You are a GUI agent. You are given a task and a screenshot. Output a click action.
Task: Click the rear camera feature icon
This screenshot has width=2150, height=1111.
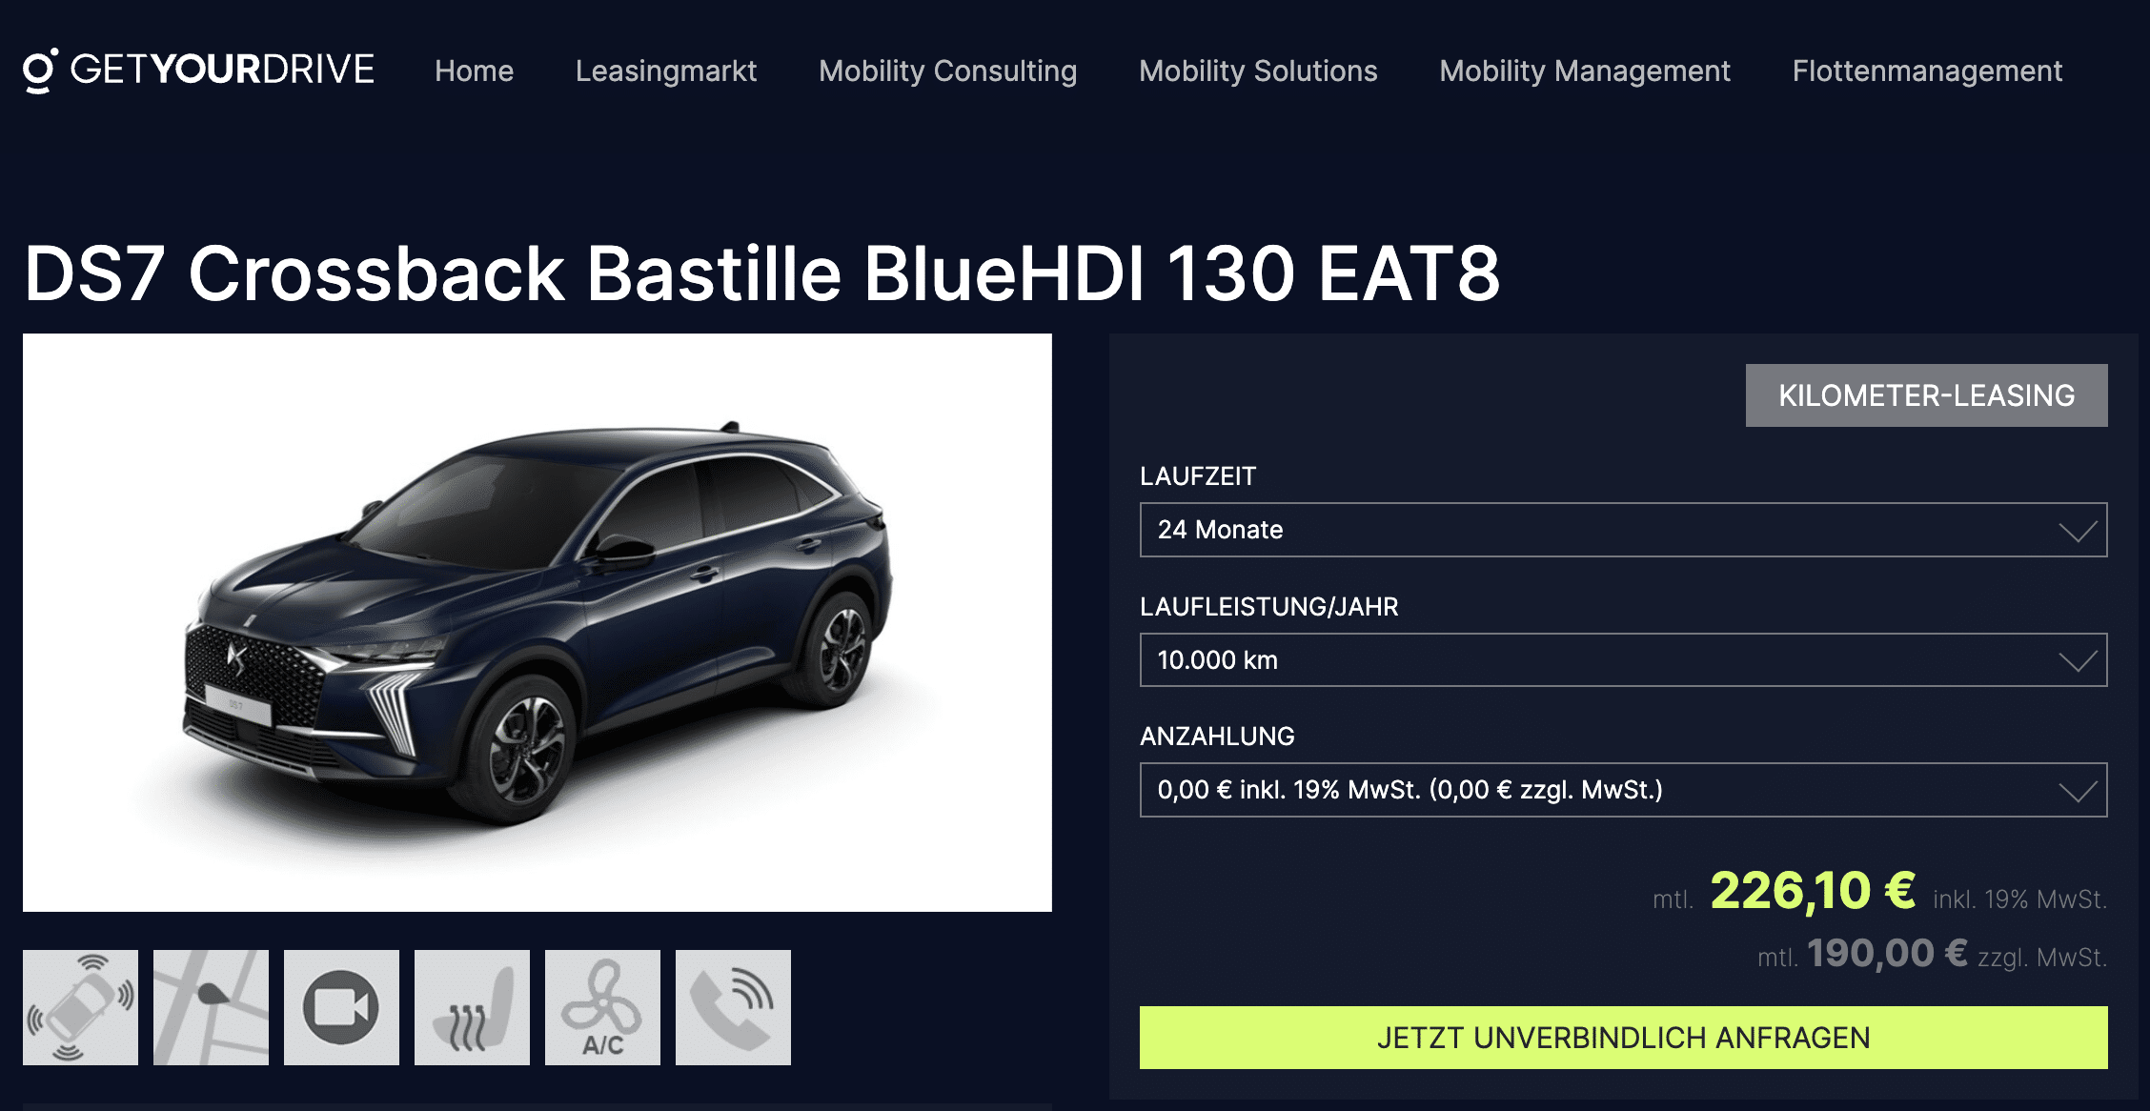tap(341, 1007)
